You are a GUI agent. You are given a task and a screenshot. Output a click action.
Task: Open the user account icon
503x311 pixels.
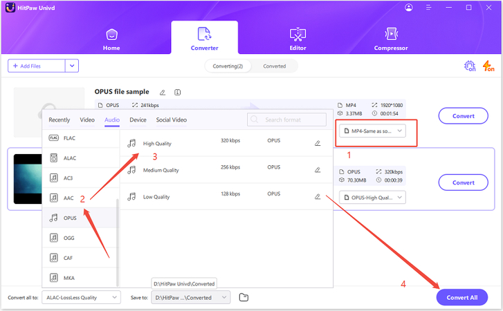click(409, 8)
